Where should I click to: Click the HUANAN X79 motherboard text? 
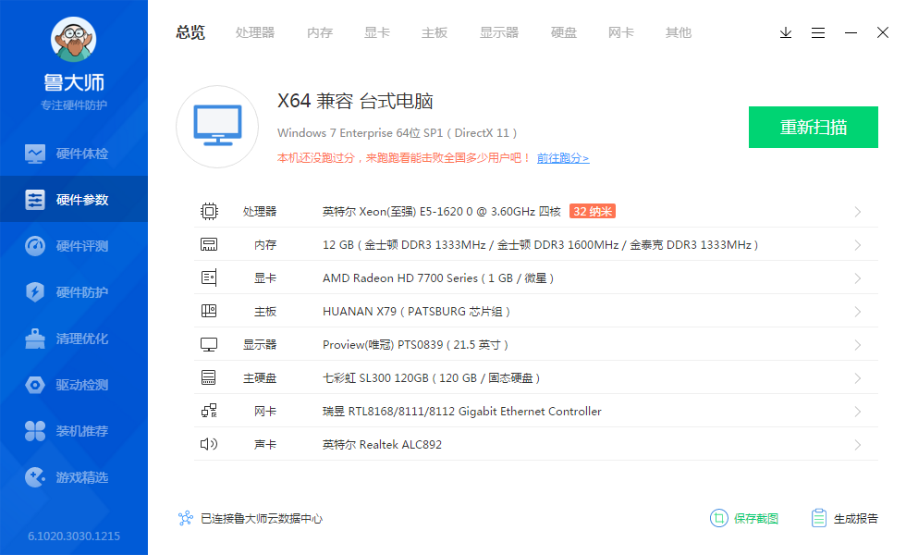[416, 312]
